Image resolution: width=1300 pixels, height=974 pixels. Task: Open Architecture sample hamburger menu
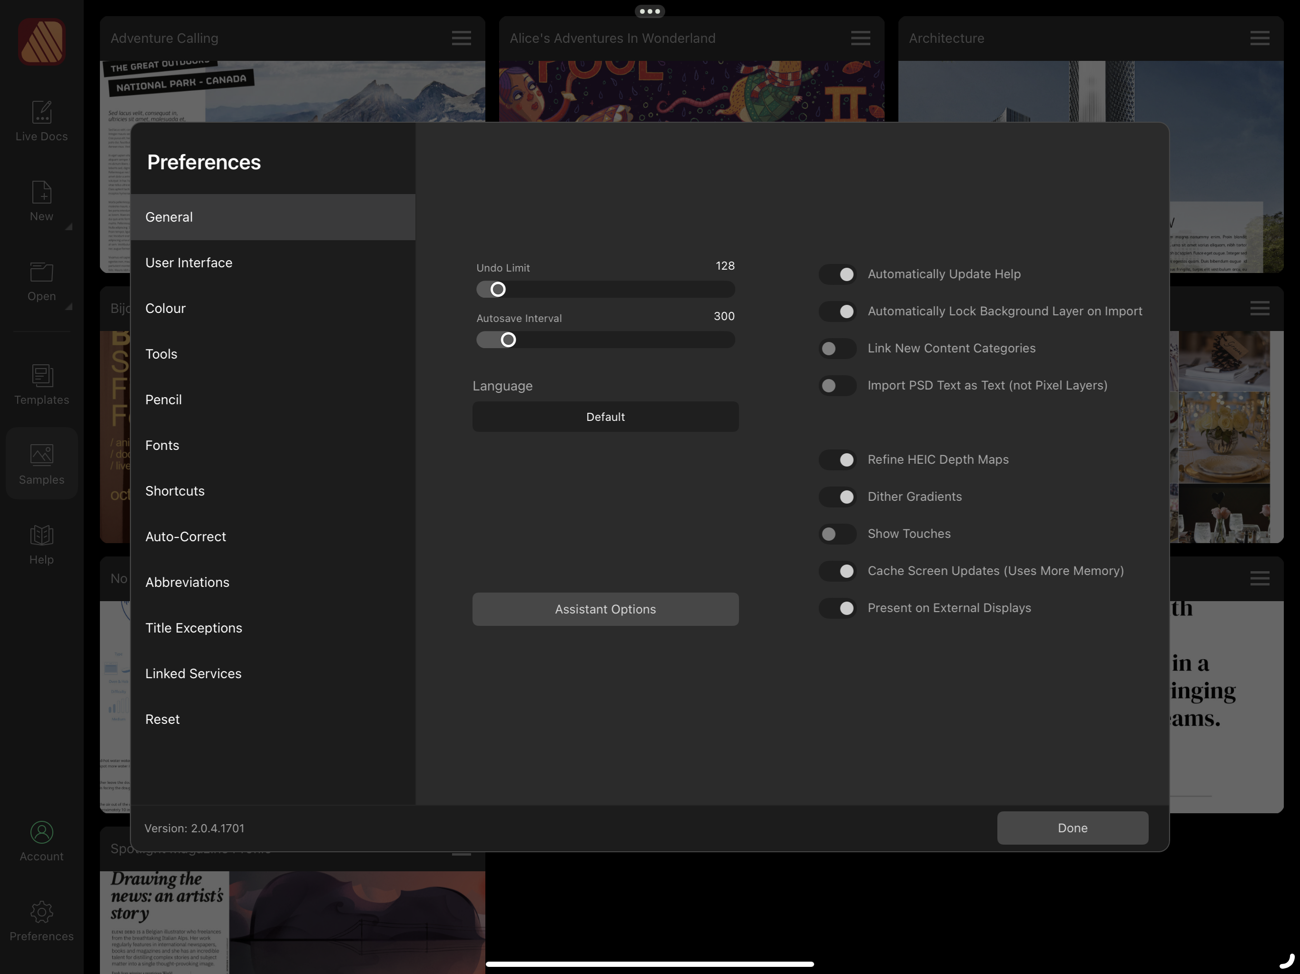click(1260, 38)
